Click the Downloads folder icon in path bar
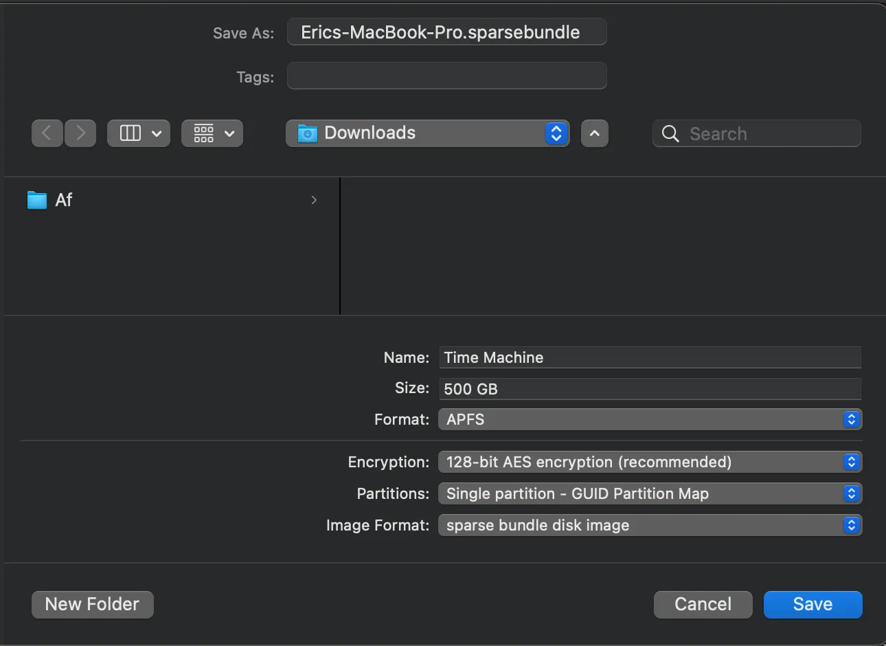Viewport: 886px width, 646px height. [307, 133]
